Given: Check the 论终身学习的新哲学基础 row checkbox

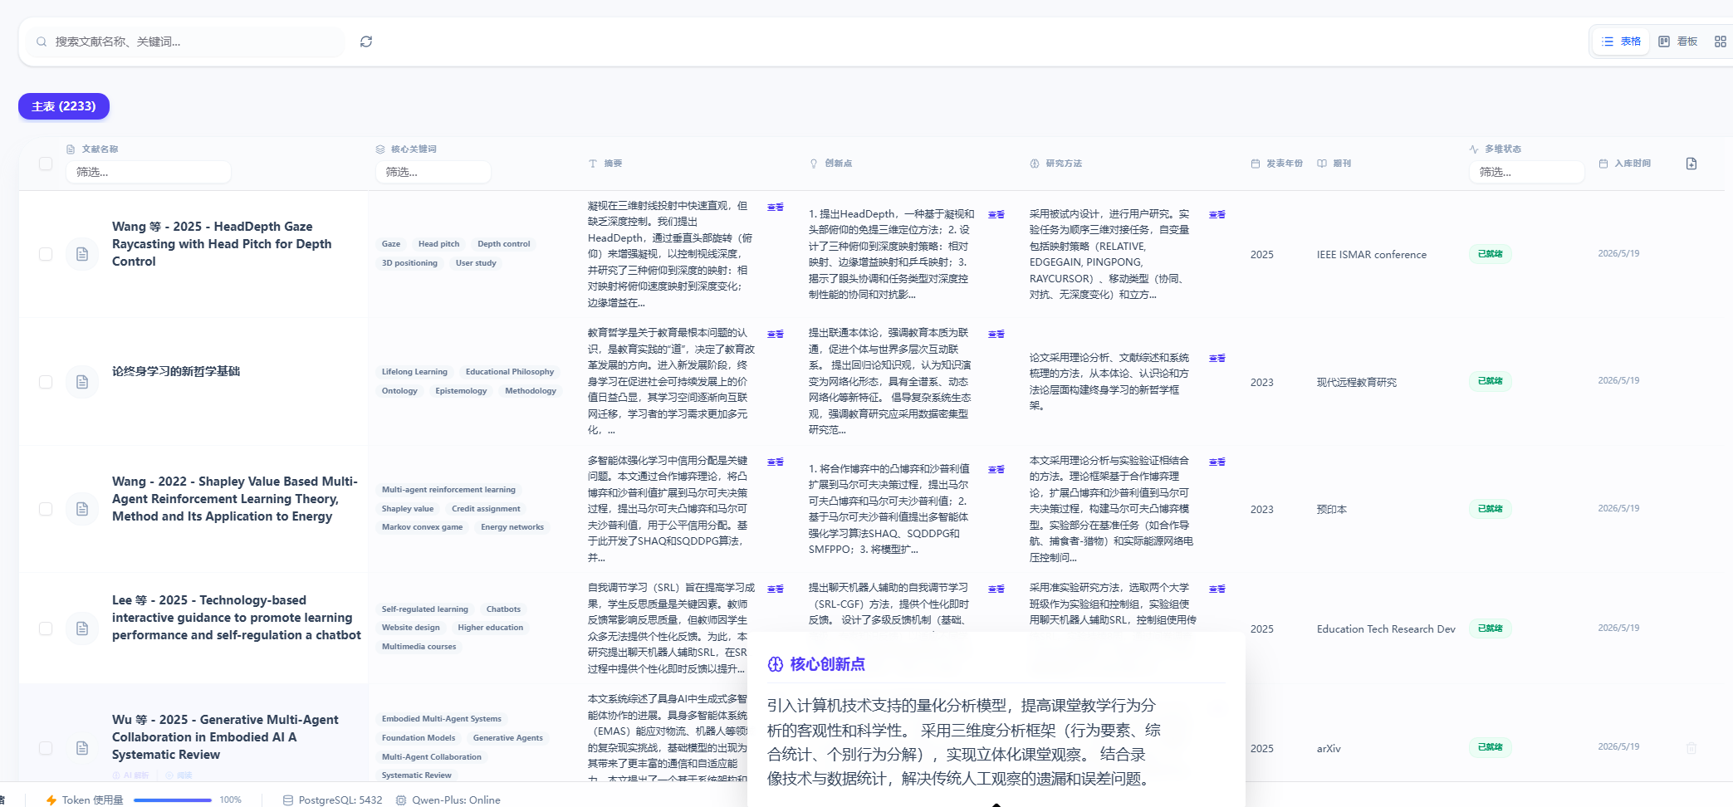Looking at the screenshot, I should (x=46, y=382).
